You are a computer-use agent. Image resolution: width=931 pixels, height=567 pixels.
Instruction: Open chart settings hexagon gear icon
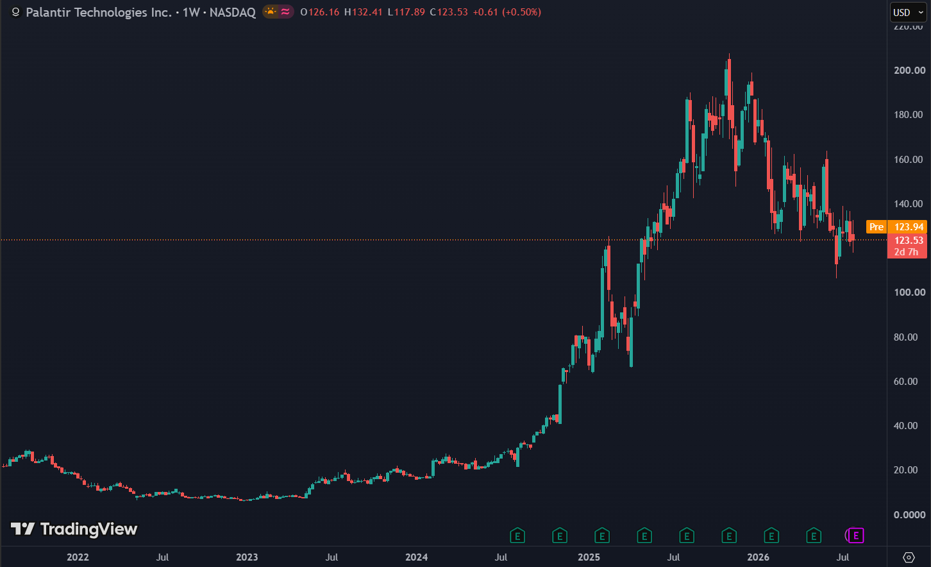tap(909, 557)
